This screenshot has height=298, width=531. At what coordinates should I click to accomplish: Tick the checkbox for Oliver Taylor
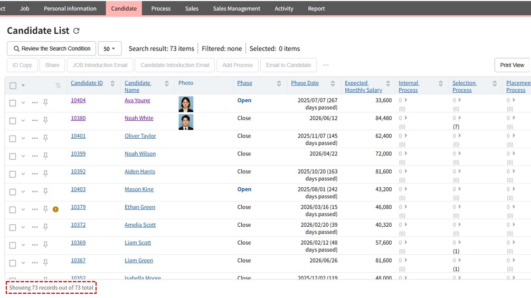coord(13,139)
